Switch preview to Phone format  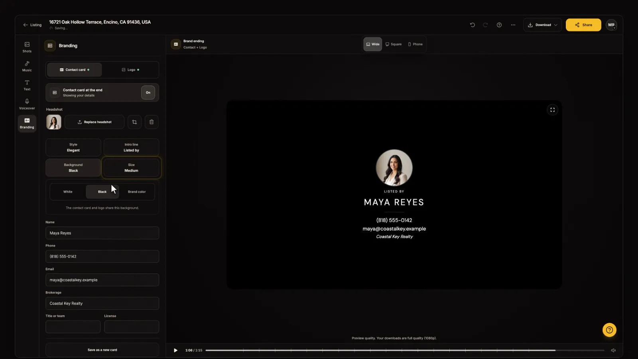[x=415, y=44]
